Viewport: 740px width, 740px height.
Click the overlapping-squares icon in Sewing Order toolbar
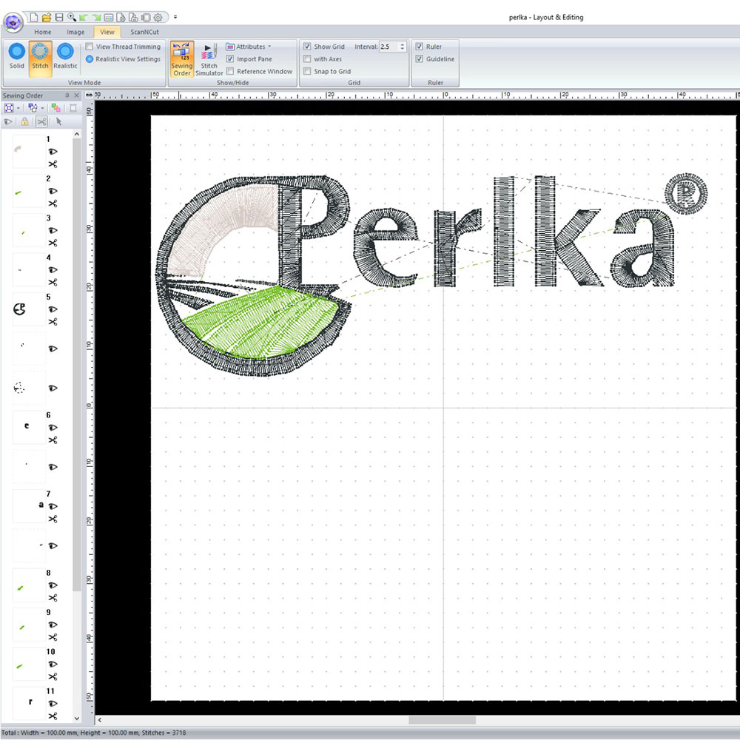point(33,108)
